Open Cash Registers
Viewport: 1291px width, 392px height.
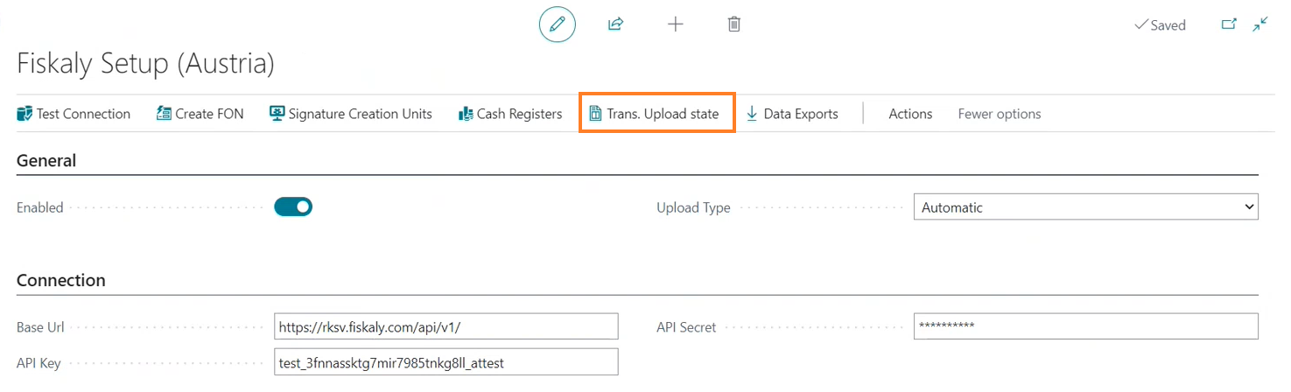[510, 114]
